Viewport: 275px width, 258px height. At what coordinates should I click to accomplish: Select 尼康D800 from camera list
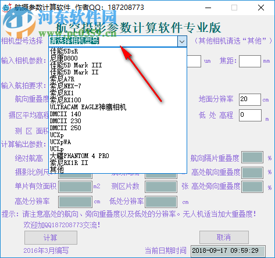[x=117, y=58]
